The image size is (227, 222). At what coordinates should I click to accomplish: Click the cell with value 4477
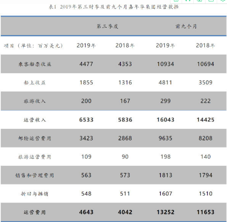coord(86,64)
